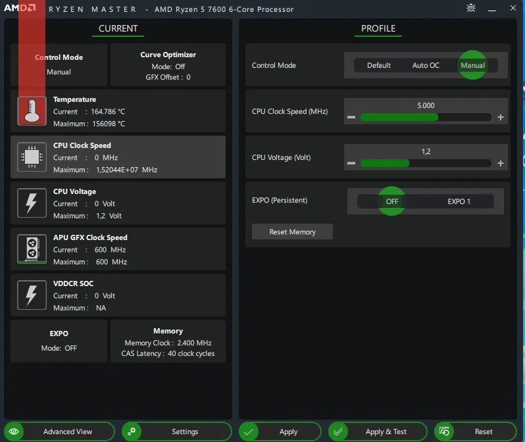Click the CPU Voltage slider bar
525x442 pixels.
click(x=426, y=163)
